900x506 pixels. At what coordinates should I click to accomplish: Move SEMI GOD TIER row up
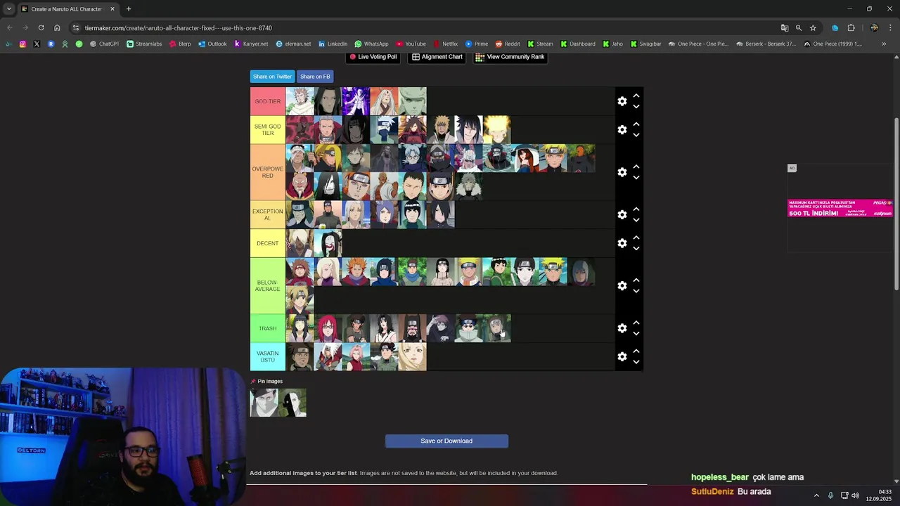(x=636, y=124)
